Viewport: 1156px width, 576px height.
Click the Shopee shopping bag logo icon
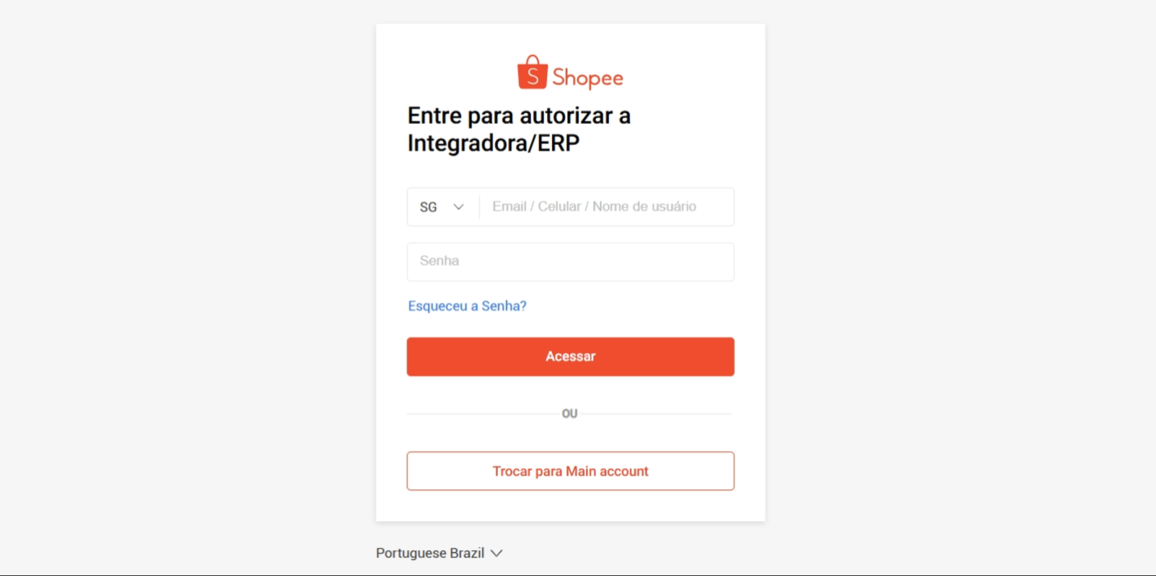tap(533, 72)
